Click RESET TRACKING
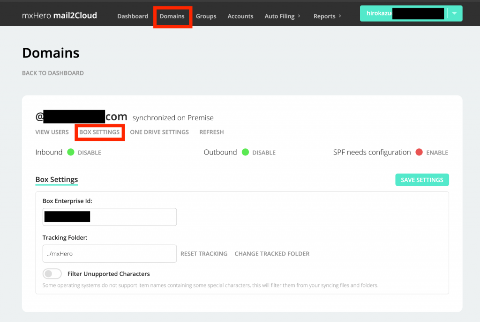The height and width of the screenshot is (322, 480). (x=204, y=254)
